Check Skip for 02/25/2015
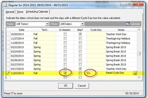 pyautogui.click(x=80, y=56)
